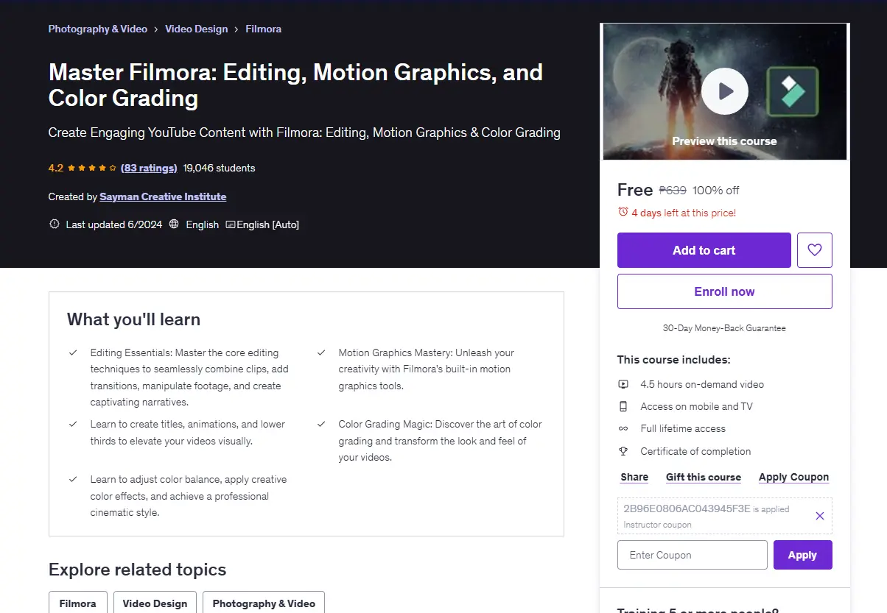Open Photography & Video breadcrumb
The height and width of the screenshot is (613, 887).
(98, 29)
